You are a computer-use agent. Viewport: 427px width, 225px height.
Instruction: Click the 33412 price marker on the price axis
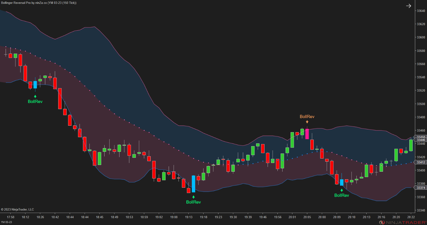click(421, 162)
